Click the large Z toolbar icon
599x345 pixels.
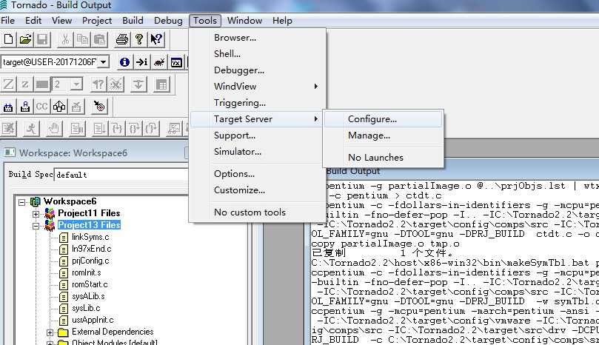point(8,84)
